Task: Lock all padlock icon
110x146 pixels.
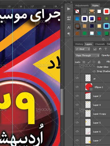Action: coord(99,62)
